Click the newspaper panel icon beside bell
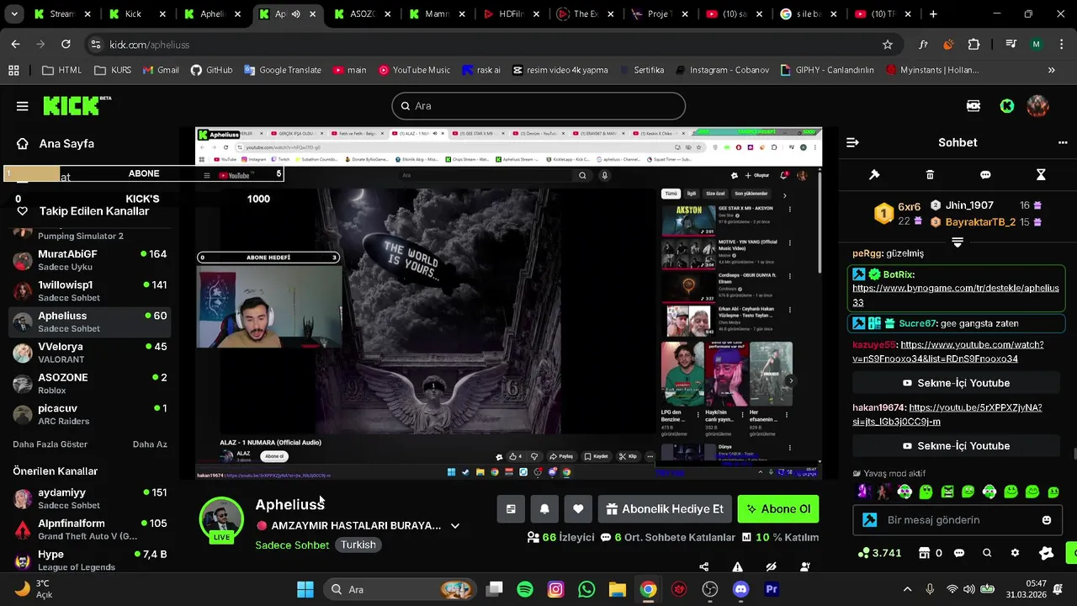The height and width of the screenshot is (606, 1077). click(x=511, y=509)
